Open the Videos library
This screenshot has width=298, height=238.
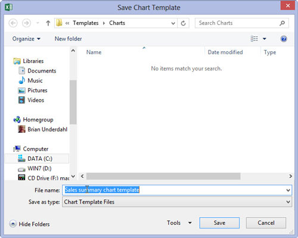pyautogui.click(x=36, y=100)
